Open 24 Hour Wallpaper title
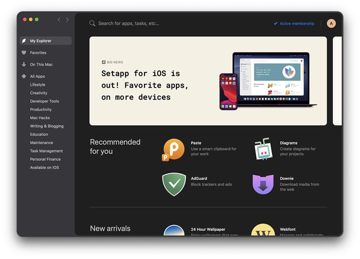 pos(208,229)
